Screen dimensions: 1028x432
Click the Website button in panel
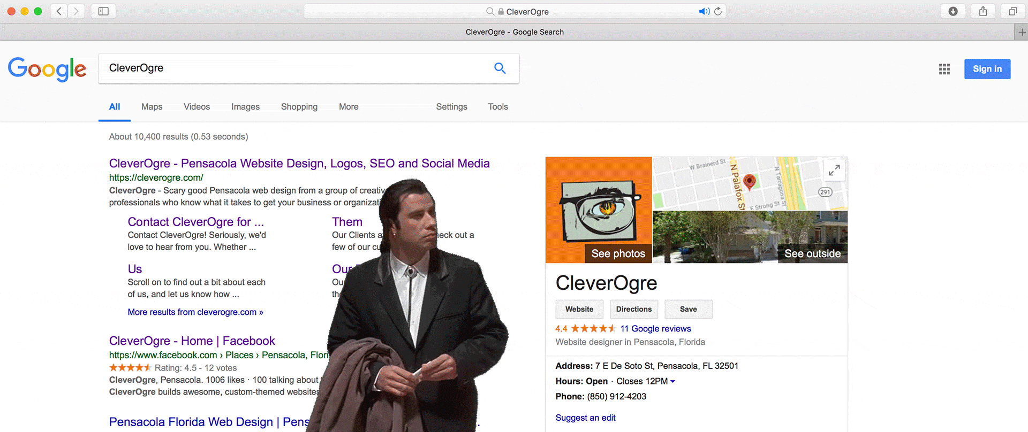tap(579, 309)
